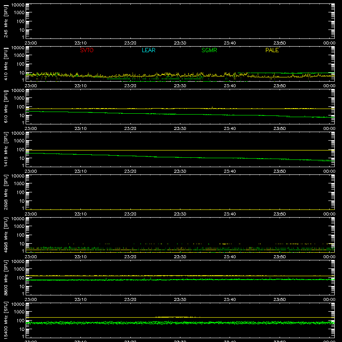Click the 10 y-tick of the 1415 MHz panel
This screenshot has width=342, height=342.
click(22, 158)
